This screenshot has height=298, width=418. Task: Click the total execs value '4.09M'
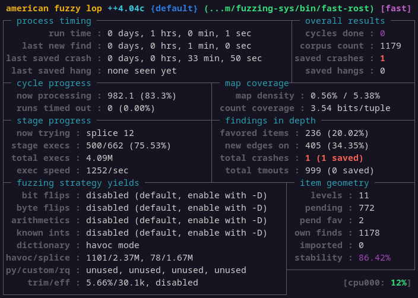(x=99, y=158)
